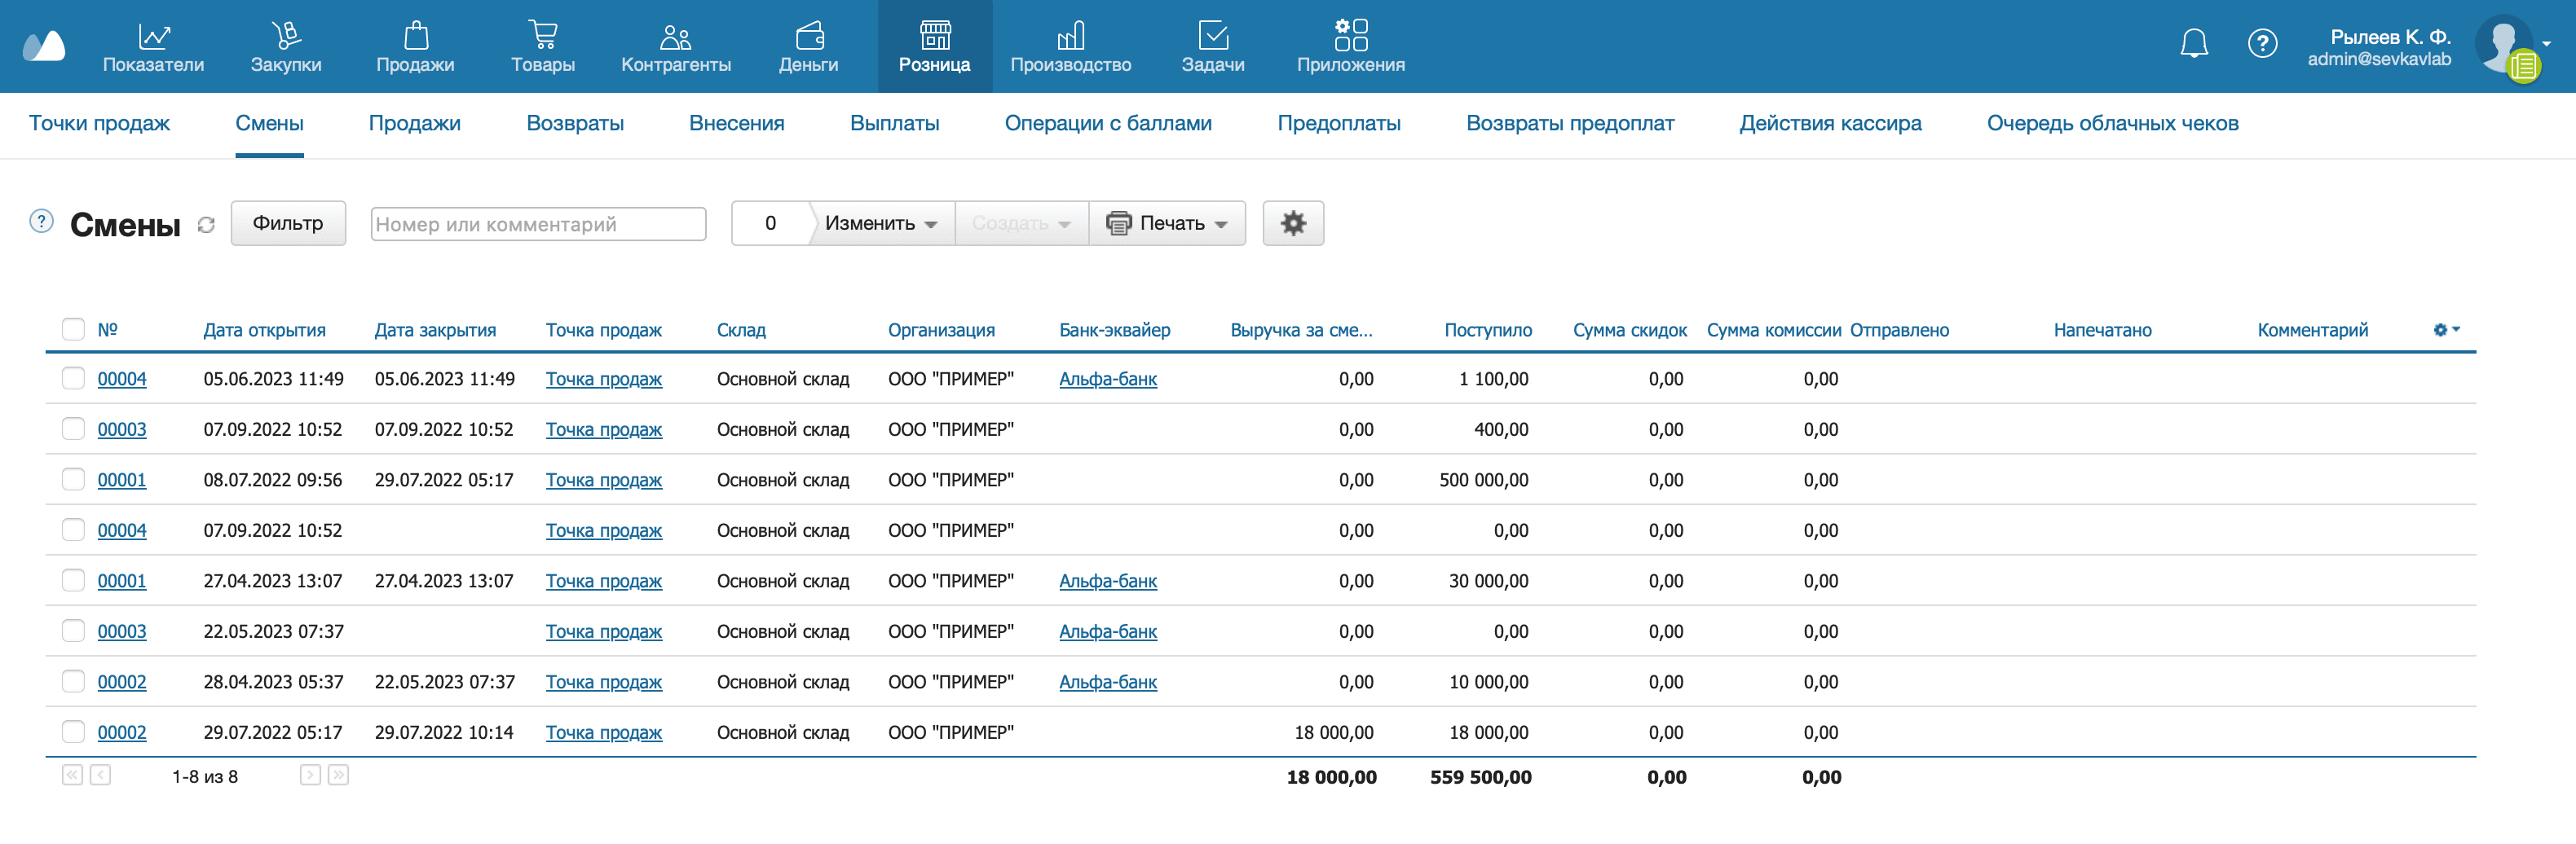Click the Фильтр button
Viewport: 2576px width, 844px height.
point(288,222)
